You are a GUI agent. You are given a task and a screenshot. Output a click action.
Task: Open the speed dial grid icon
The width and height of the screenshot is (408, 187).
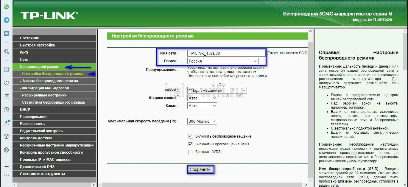(x=6, y=69)
